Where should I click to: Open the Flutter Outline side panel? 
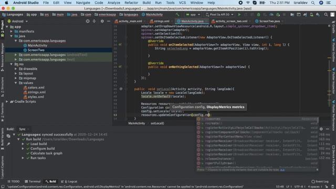pyautogui.click(x=334, y=50)
